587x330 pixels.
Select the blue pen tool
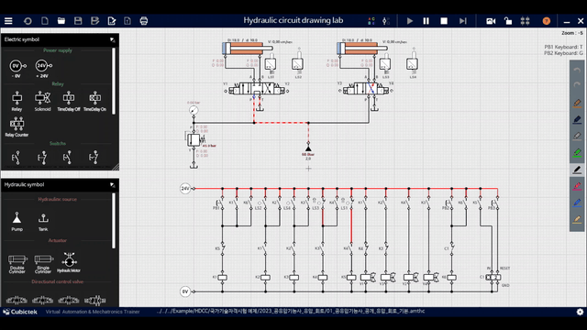click(577, 203)
